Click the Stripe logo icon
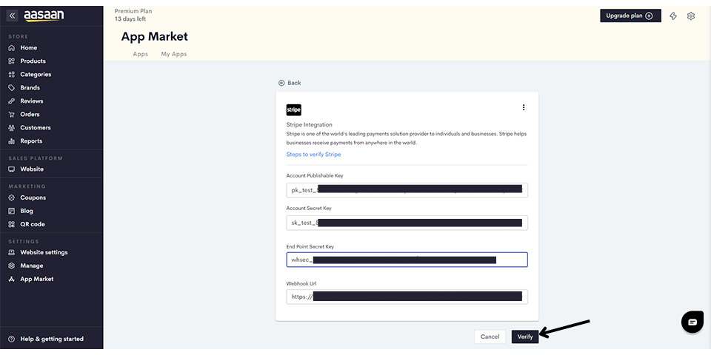The height and width of the screenshot is (355, 711). [x=294, y=109]
